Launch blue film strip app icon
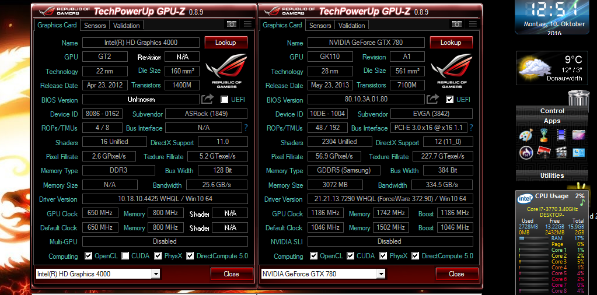The width and height of the screenshot is (597, 295). (561, 135)
